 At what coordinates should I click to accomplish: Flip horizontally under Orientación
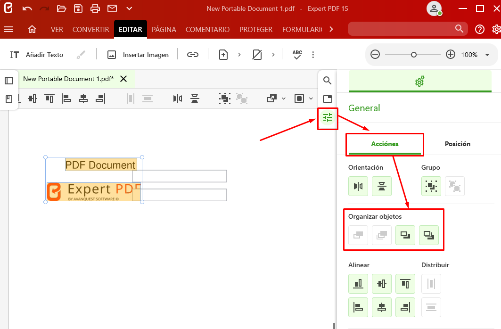coord(358,186)
